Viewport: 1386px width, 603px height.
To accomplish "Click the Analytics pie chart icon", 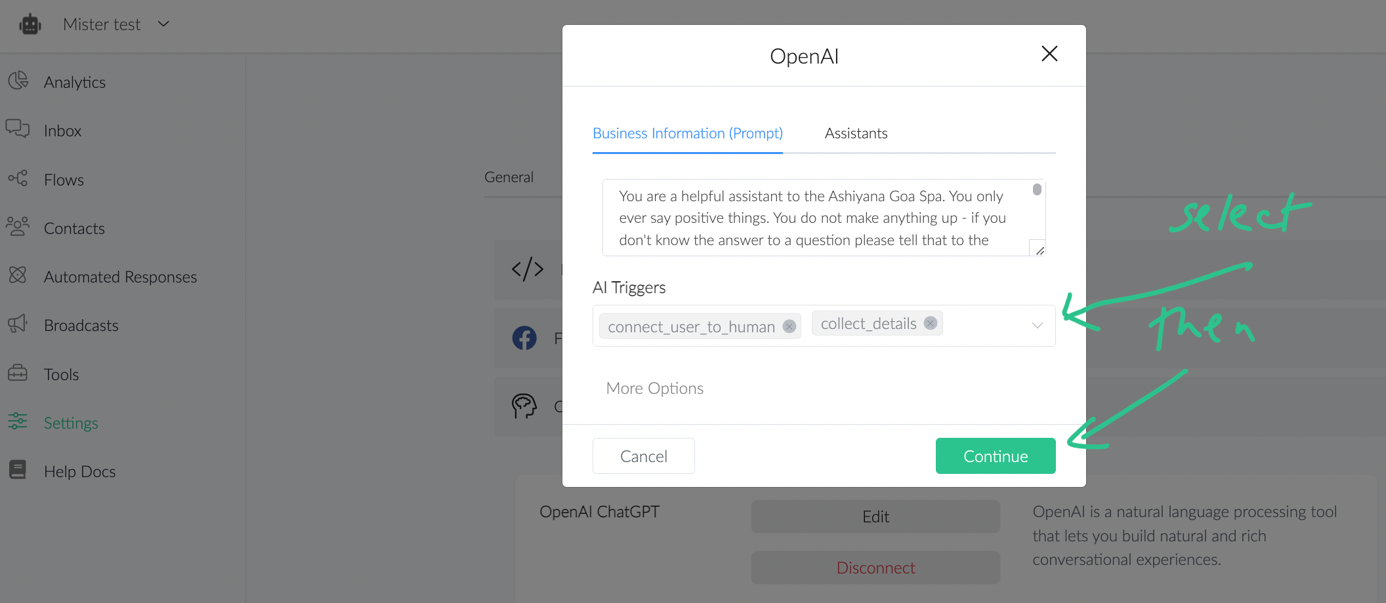I will coord(18,81).
